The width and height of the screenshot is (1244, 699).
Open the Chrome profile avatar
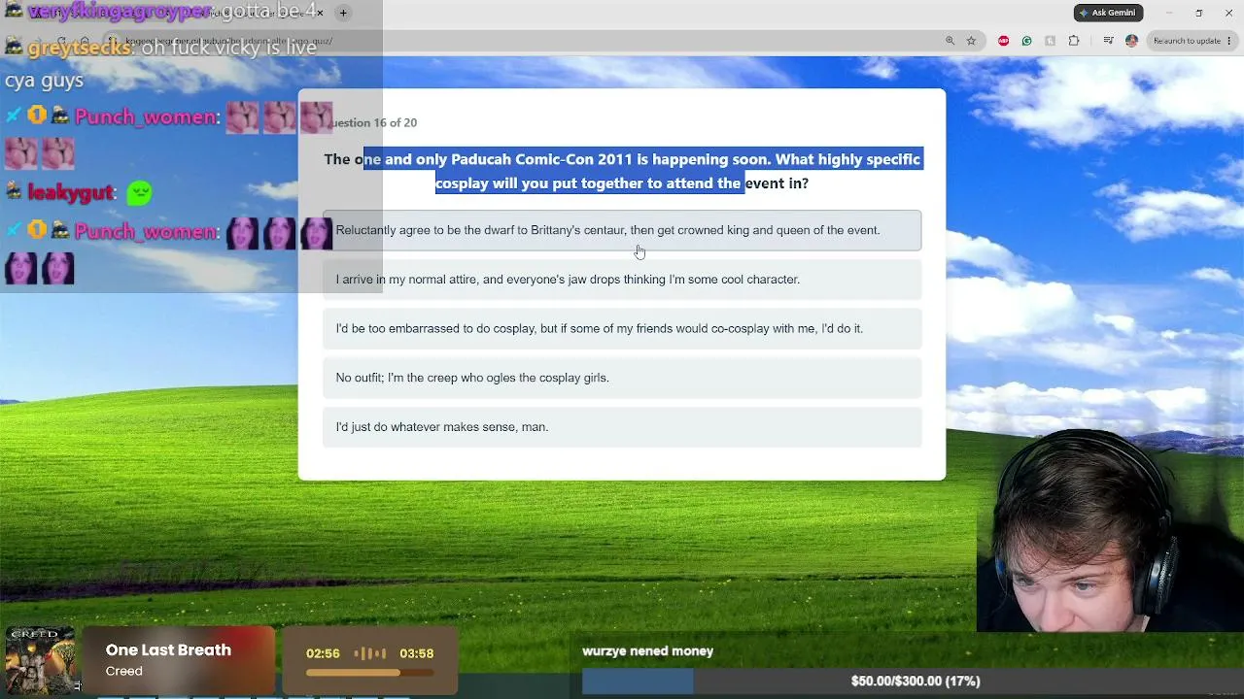tap(1131, 41)
